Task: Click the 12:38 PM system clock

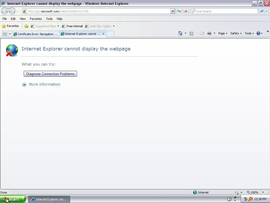Action: point(260,199)
